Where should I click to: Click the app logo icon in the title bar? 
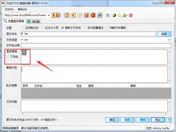[4, 3]
